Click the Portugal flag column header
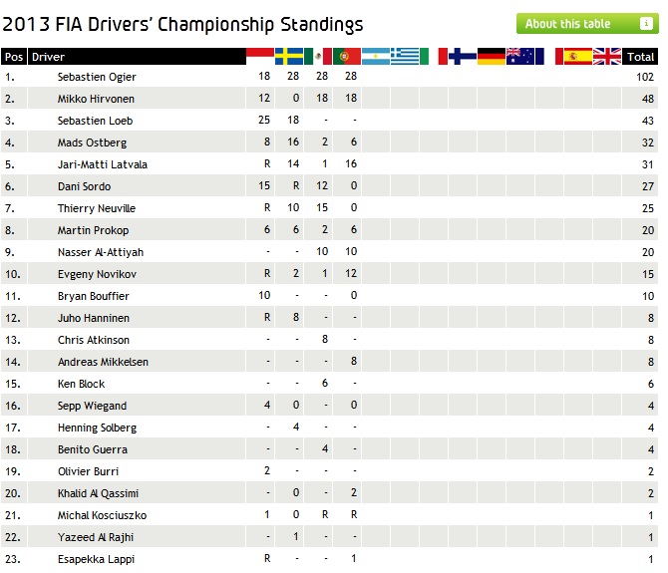 [x=347, y=57]
